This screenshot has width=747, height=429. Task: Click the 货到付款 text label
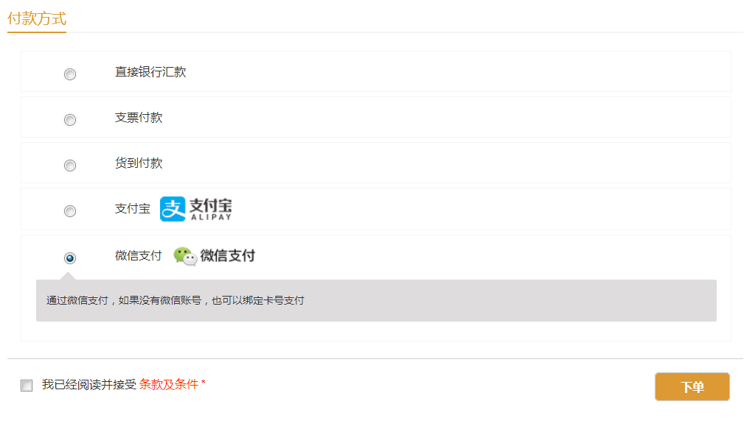point(139,163)
